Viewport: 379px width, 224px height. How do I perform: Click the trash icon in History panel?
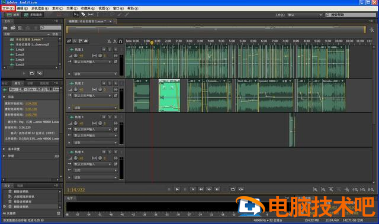[x=58, y=213]
